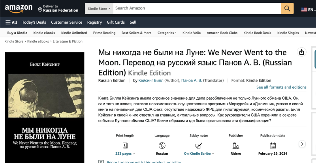
Task: Click into the Search Amazon field
Action: pos(197,8)
